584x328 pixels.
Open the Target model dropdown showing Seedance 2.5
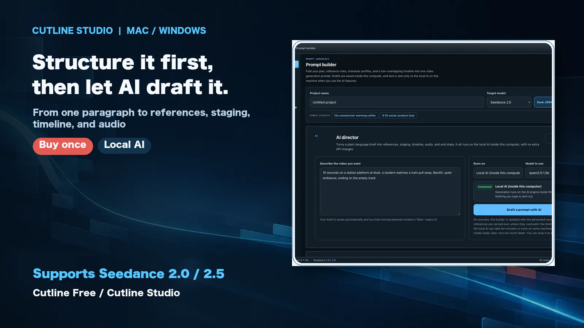[x=510, y=102]
